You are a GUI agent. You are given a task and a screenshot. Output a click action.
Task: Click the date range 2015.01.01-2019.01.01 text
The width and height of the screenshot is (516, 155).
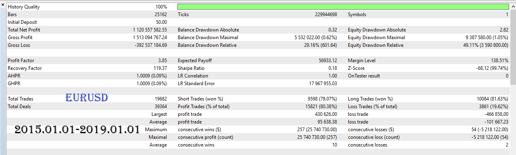point(77,130)
